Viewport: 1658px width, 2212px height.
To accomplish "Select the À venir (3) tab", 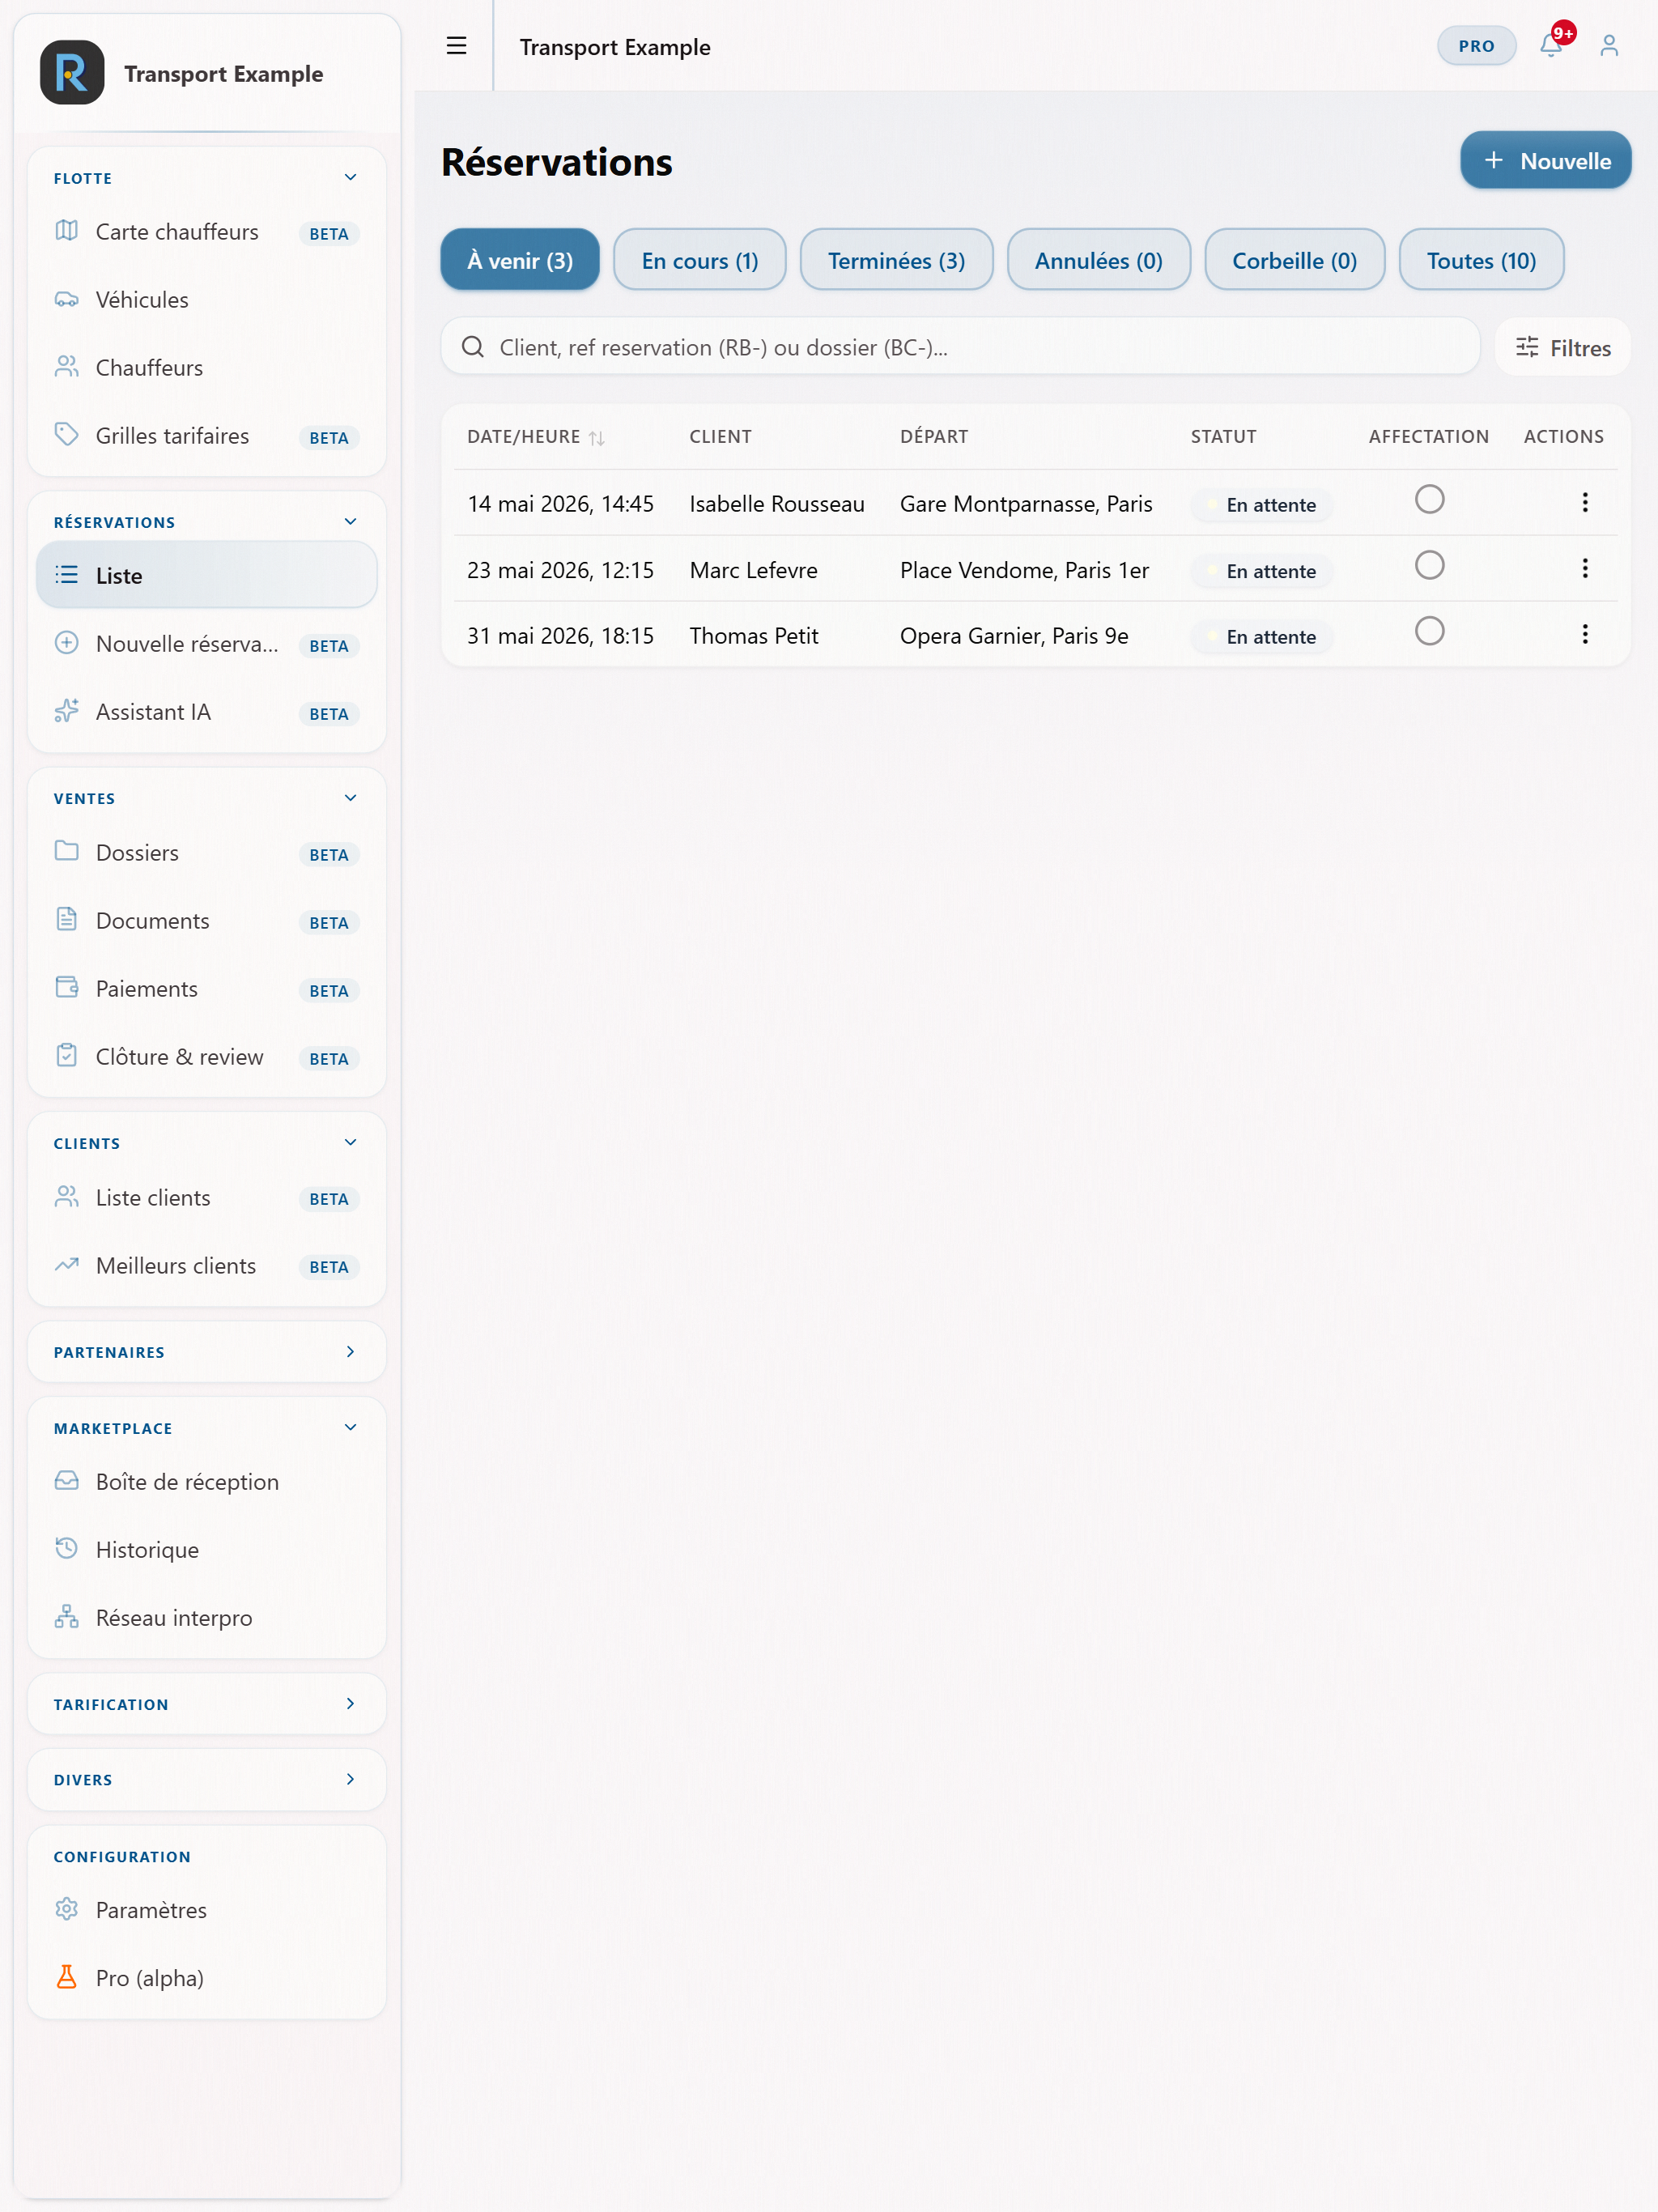I will pyautogui.click(x=520, y=260).
